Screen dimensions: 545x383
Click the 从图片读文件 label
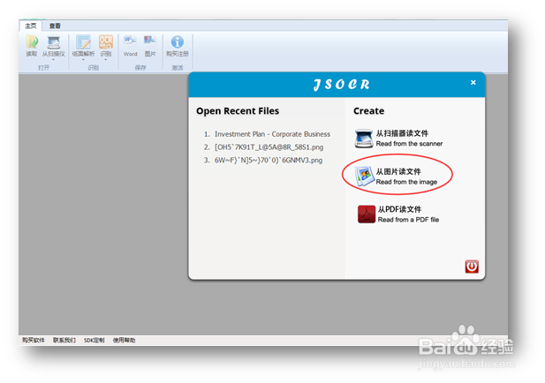click(x=398, y=171)
